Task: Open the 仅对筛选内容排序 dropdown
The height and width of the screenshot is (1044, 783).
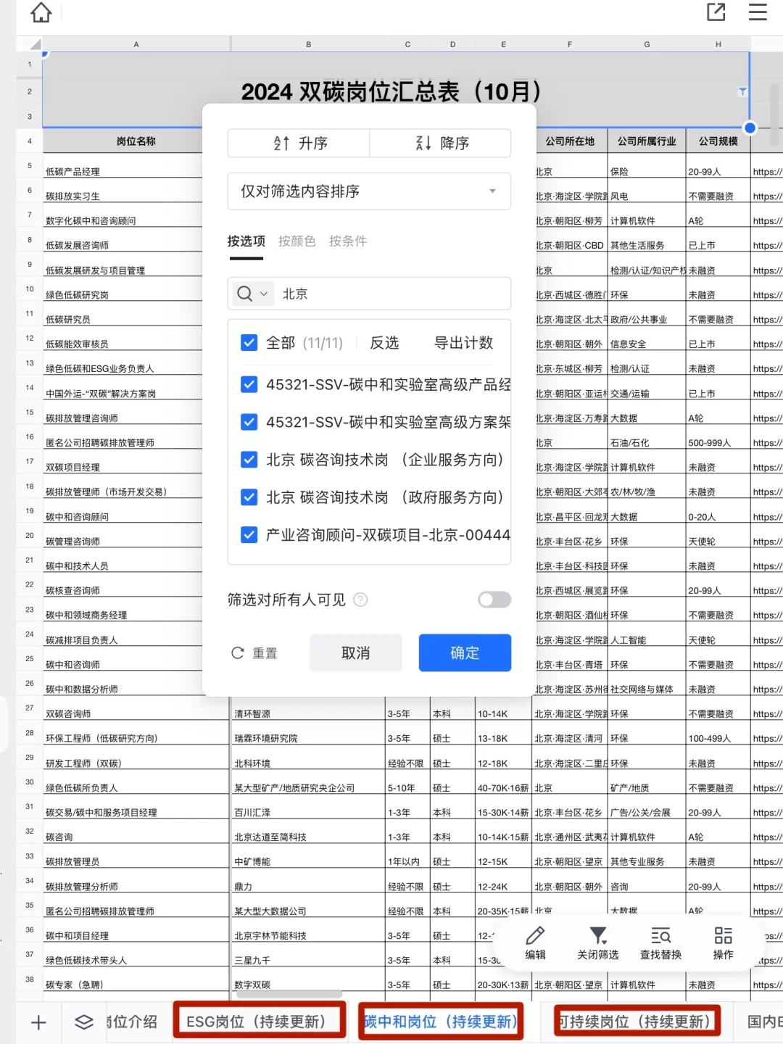Action: (369, 191)
